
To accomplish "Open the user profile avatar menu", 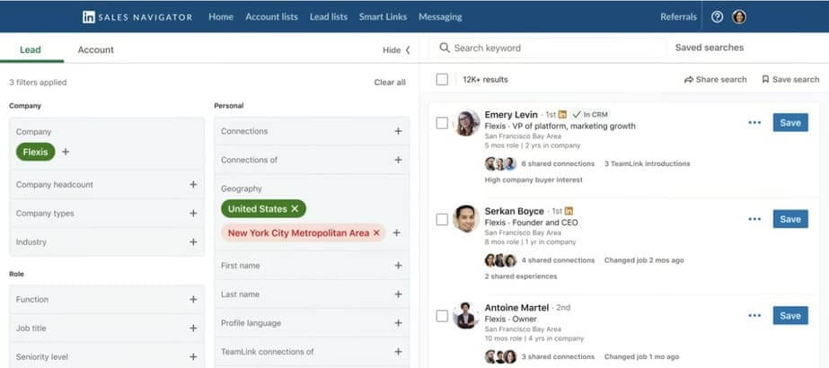I will tap(739, 17).
